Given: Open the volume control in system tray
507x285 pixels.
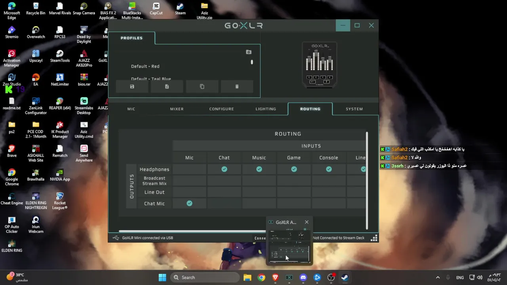Looking at the screenshot, I should click(x=480, y=277).
